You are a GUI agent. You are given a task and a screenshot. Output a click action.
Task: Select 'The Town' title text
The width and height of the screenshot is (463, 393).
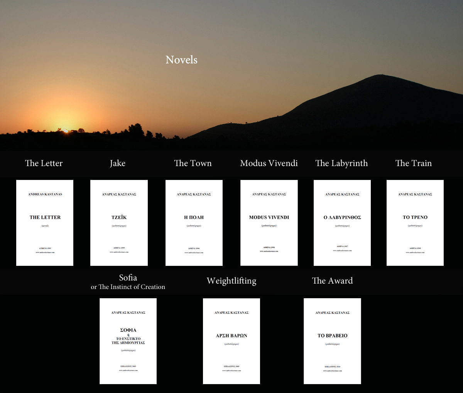coord(193,163)
